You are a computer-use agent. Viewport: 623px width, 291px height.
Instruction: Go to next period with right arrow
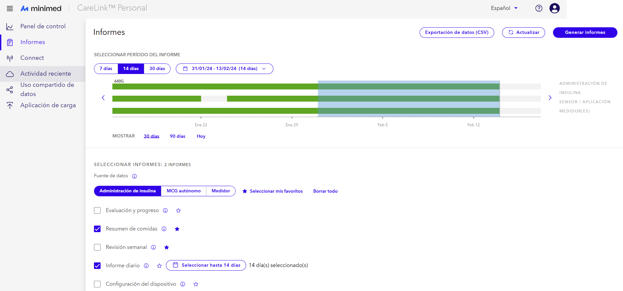pyautogui.click(x=550, y=98)
